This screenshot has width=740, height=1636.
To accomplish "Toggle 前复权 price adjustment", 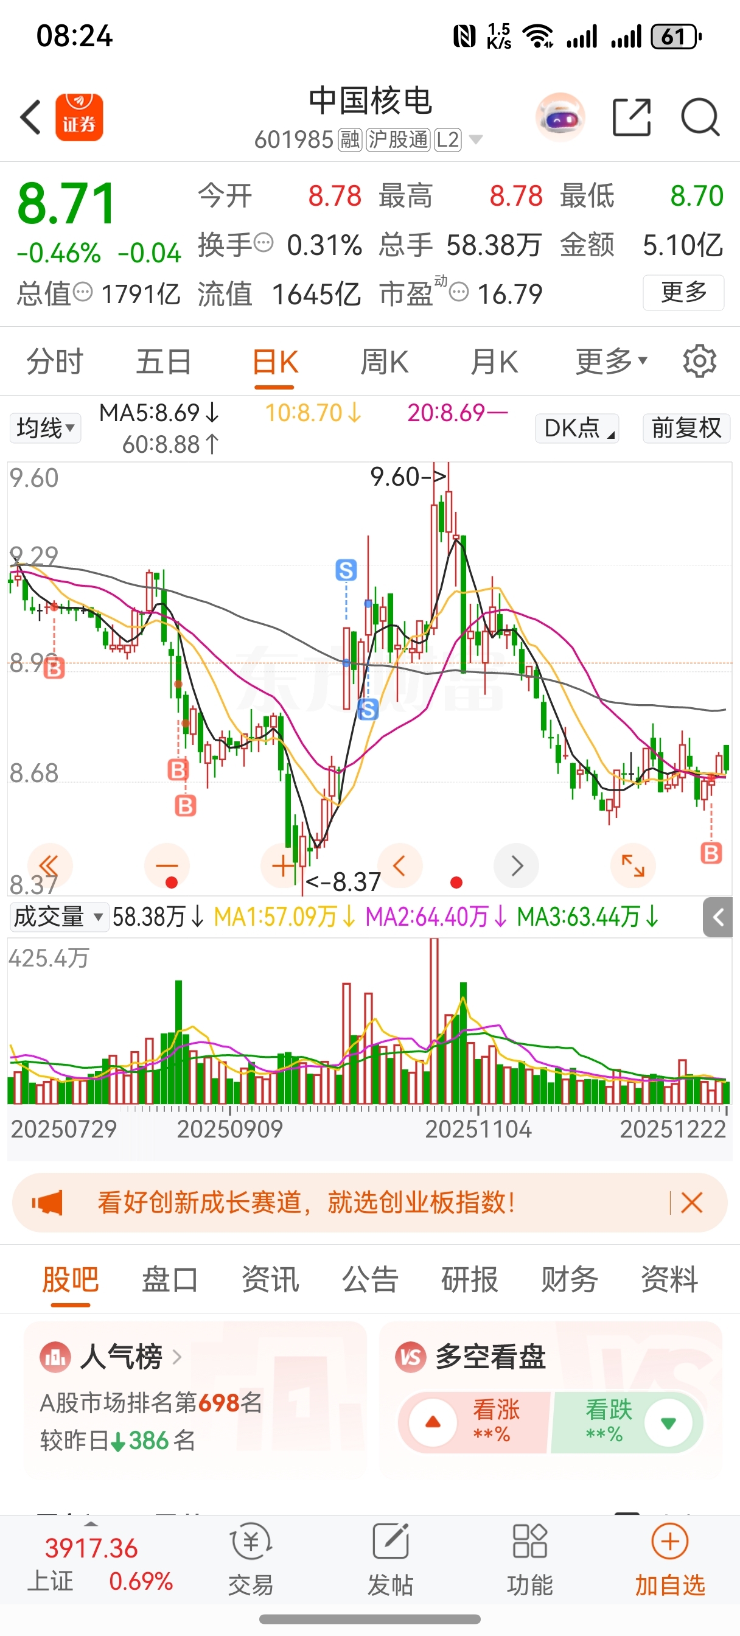I will coord(686,427).
